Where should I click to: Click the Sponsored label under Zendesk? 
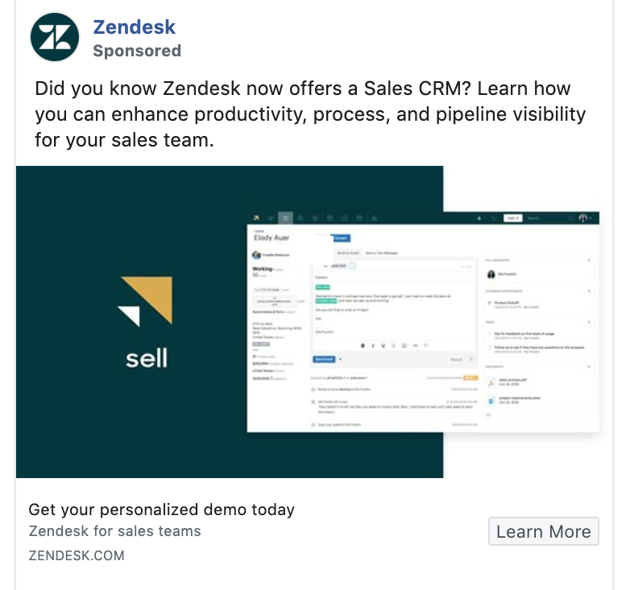137,51
